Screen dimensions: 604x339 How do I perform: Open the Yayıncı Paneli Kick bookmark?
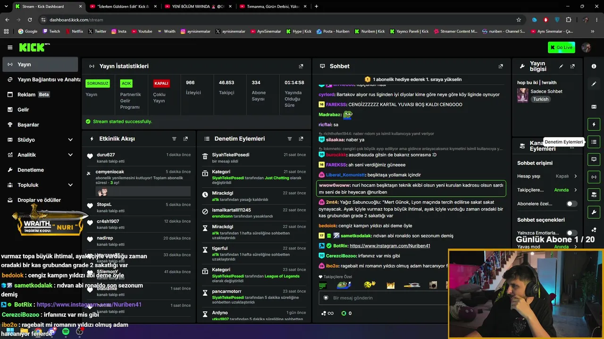coord(409,32)
